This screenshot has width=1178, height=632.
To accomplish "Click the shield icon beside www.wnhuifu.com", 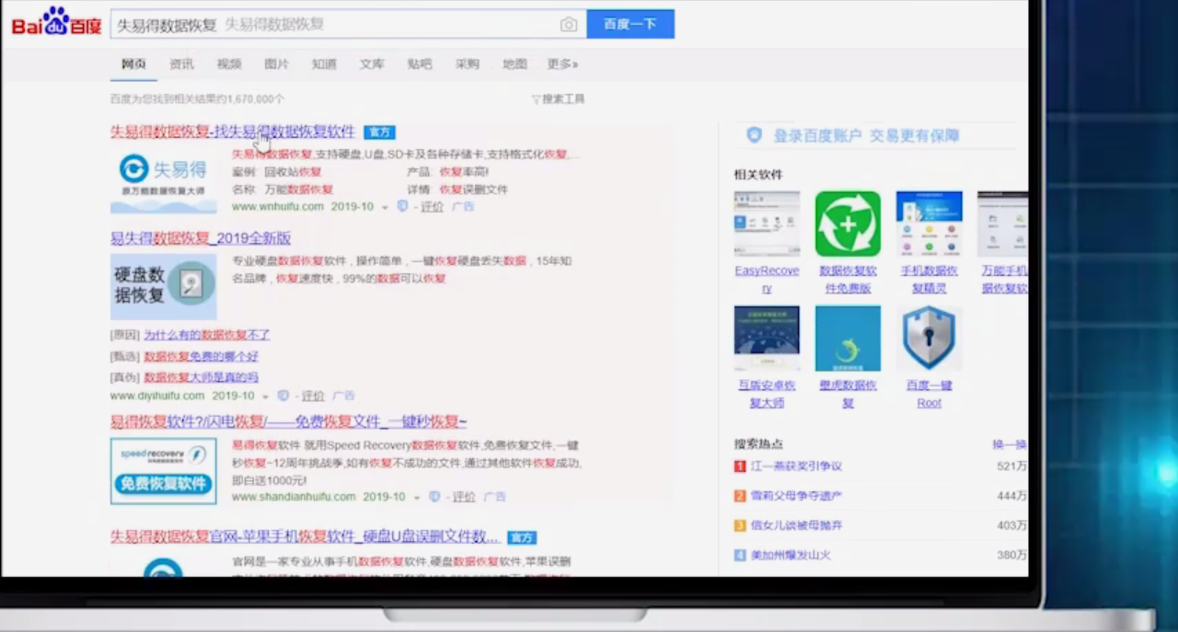I will coord(402,206).
